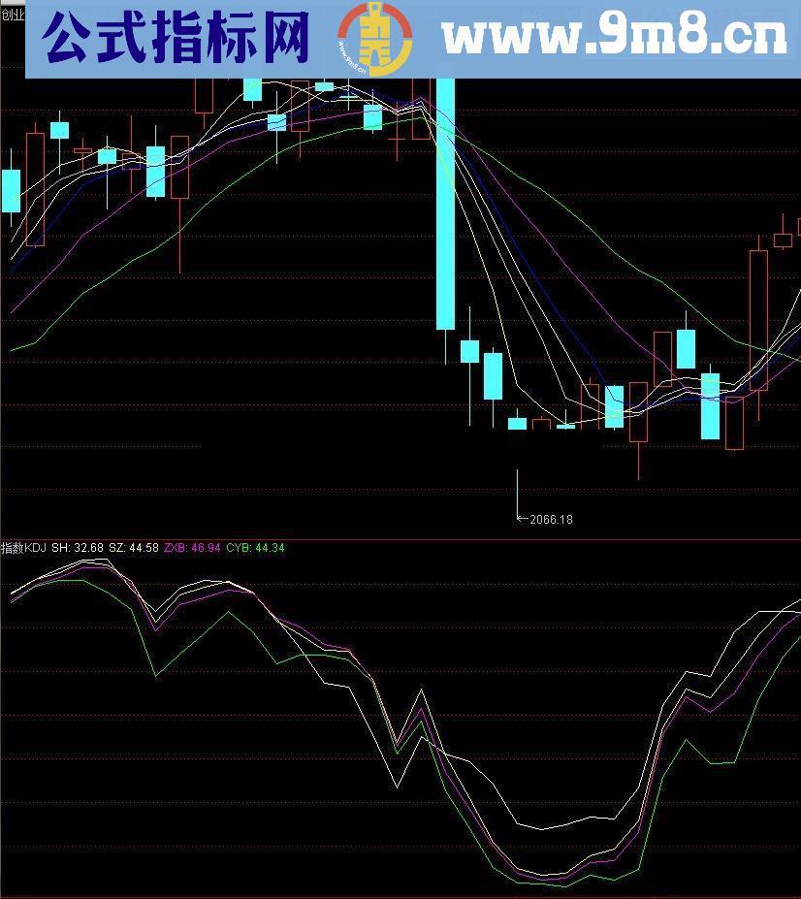Click the tall red candle in the right-side rebound
Image resolution: width=801 pixels, height=899 pixels.
757,320
